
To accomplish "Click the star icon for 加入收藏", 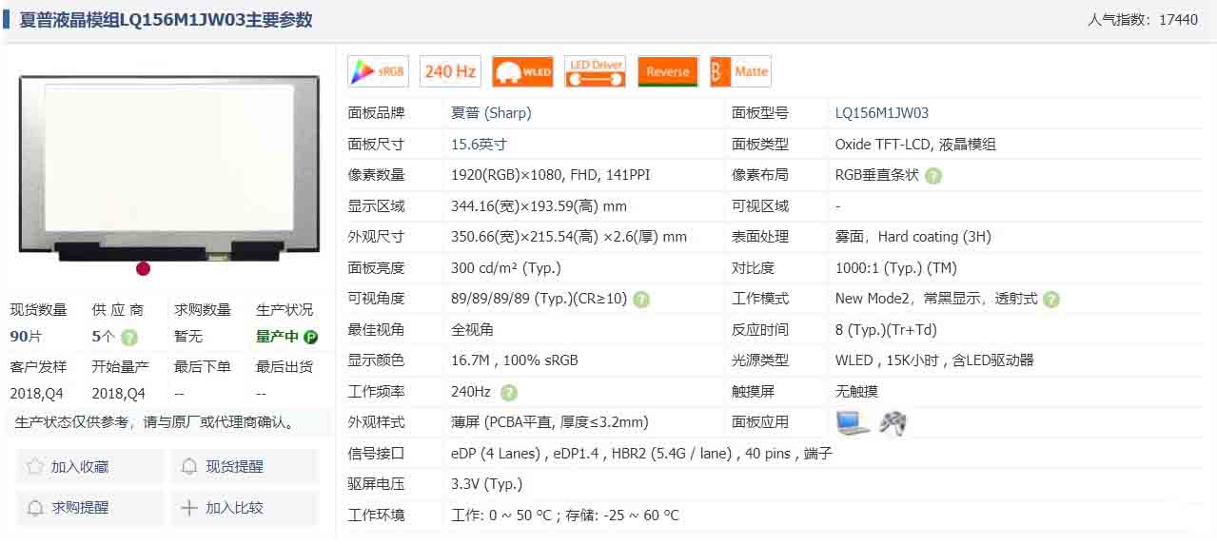I will coord(35,466).
